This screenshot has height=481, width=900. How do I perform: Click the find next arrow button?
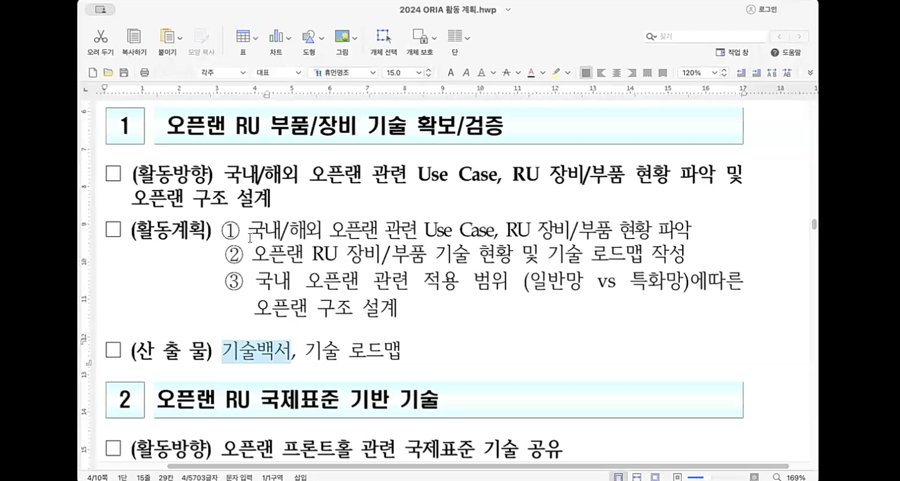[799, 37]
